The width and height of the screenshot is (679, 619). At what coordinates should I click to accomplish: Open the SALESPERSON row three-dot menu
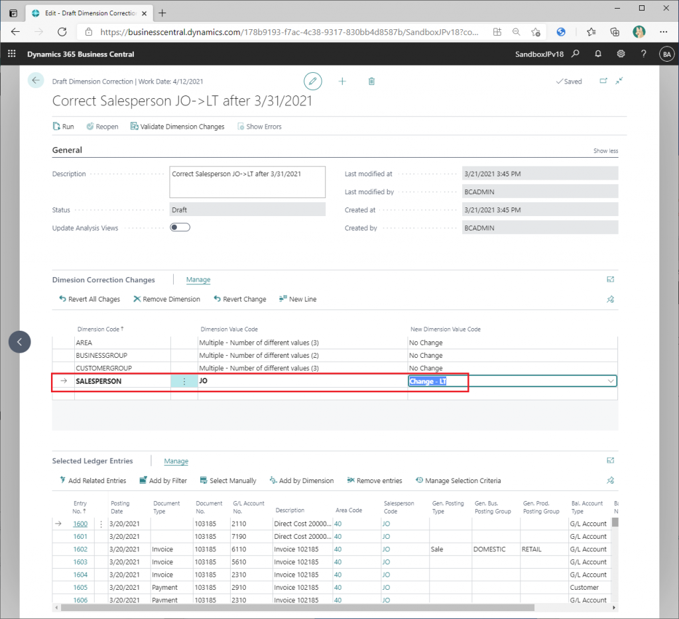[x=184, y=381]
